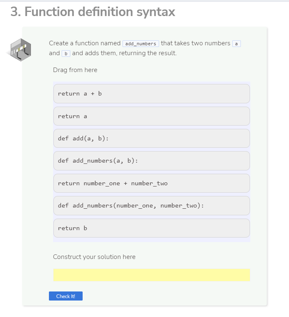Pick 'def add_numbers(number_one, number_two):' block
This screenshot has width=289, height=317.
click(x=152, y=205)
